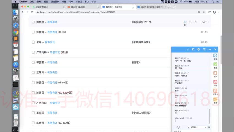Open the 所有人 recipient dropdown
Image resolution: width=234 pixels, height=132 pixels.
pos(198,127)
